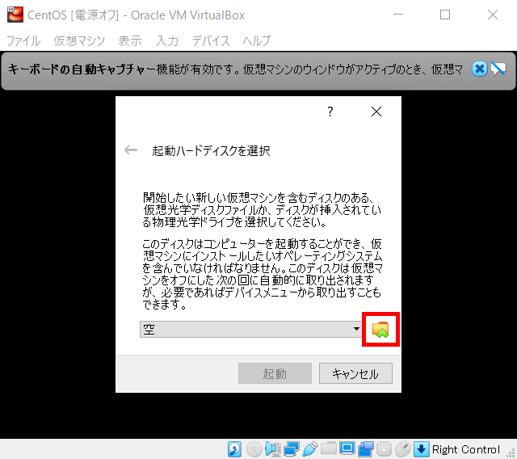Click the back arrow in the wizard dialog

tap(131, 150)
